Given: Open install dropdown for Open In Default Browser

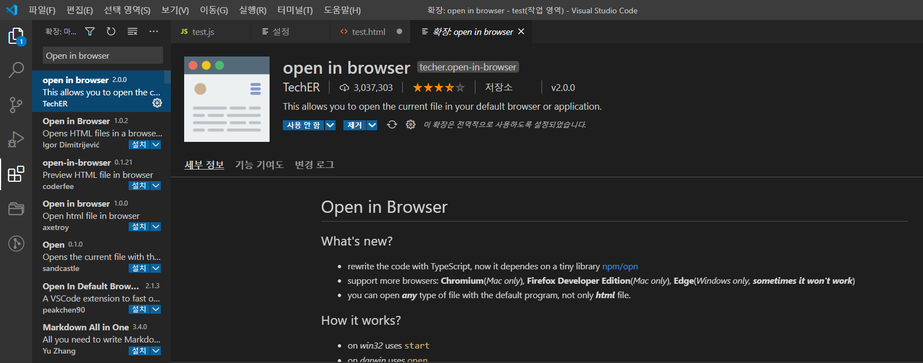Looking at the screenshot, I should [156, 309].
